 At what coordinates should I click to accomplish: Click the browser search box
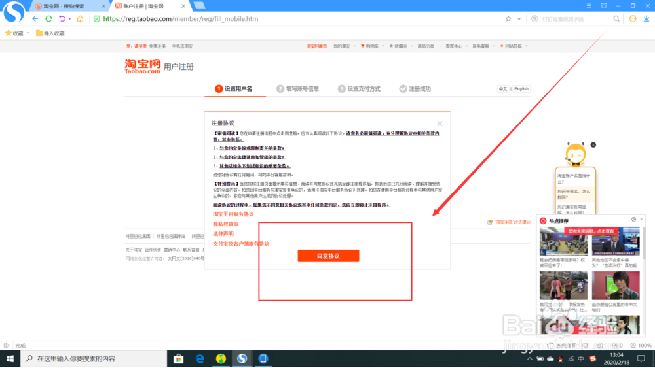[576, 19]
